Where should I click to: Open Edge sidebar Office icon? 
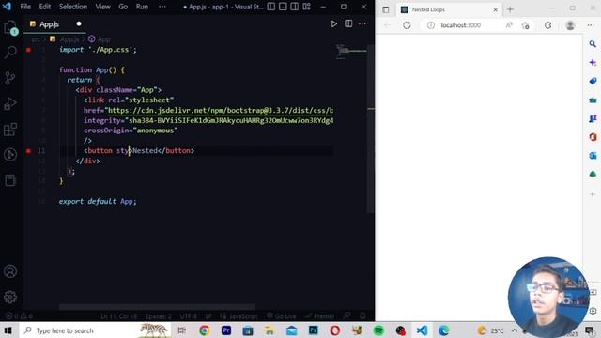click(x=593, y=137)
